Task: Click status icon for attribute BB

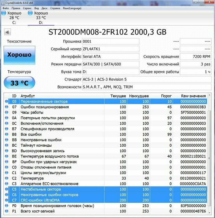Action: tap(7, 140)
